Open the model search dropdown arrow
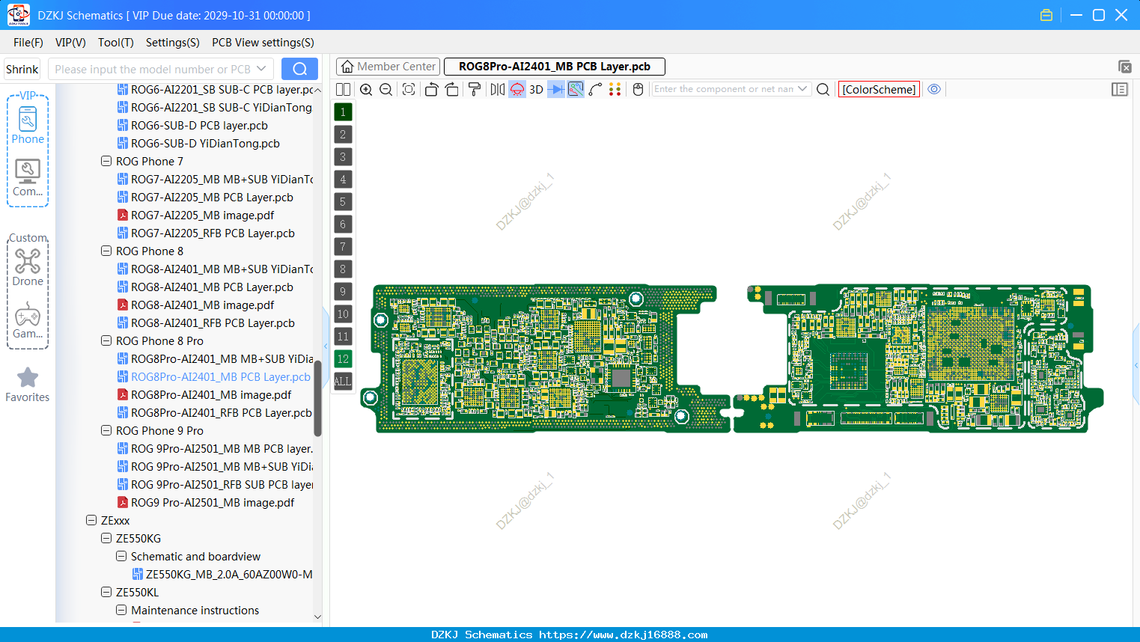This screenshot has height=642, width=1140. point(261,69)
